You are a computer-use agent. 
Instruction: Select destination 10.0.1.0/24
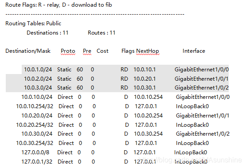click(38, 70)
